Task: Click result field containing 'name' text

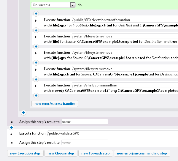Action: click(85, 122)
